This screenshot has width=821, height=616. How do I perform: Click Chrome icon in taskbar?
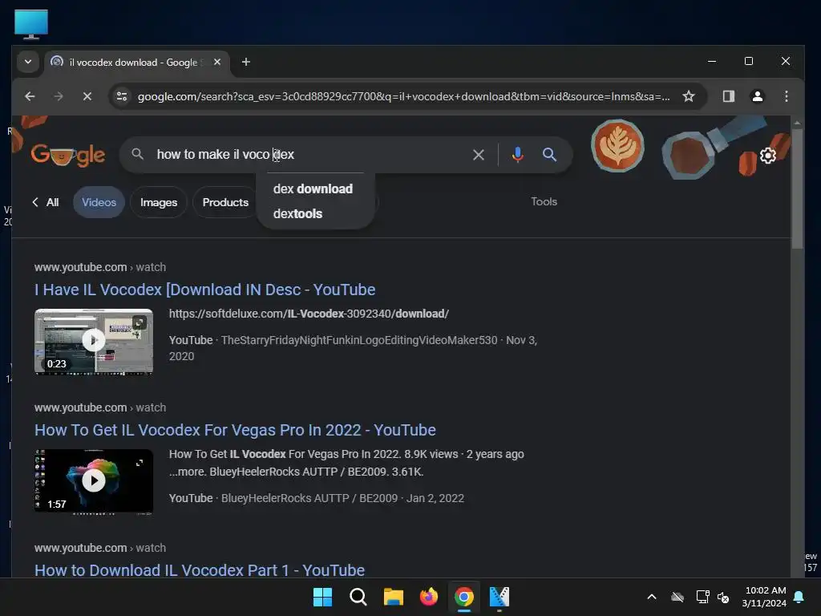point(464,597)
